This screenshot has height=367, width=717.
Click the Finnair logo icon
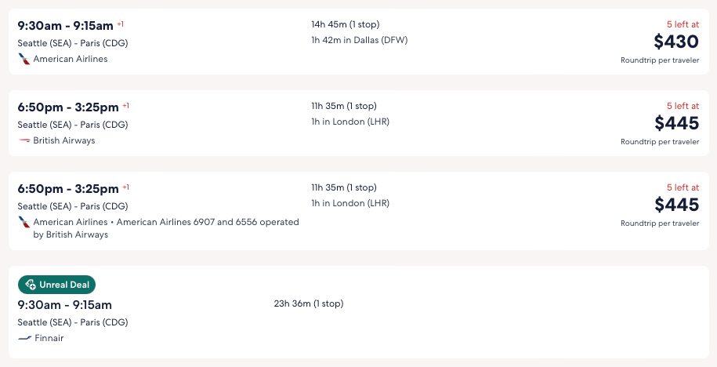point(24,338)
